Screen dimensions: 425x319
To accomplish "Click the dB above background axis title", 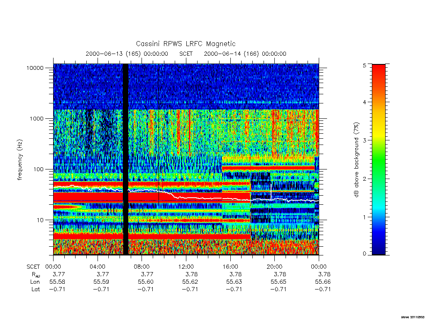I will (357, 160).
